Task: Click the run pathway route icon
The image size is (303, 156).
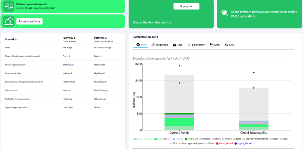Action: coord(9,21)
